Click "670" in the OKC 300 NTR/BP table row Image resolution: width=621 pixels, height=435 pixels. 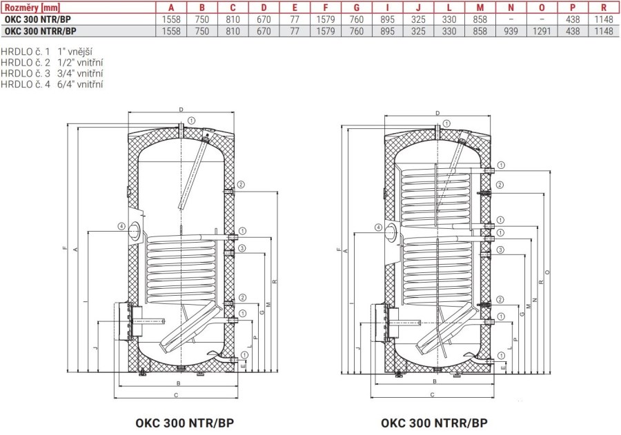(264, 19)
